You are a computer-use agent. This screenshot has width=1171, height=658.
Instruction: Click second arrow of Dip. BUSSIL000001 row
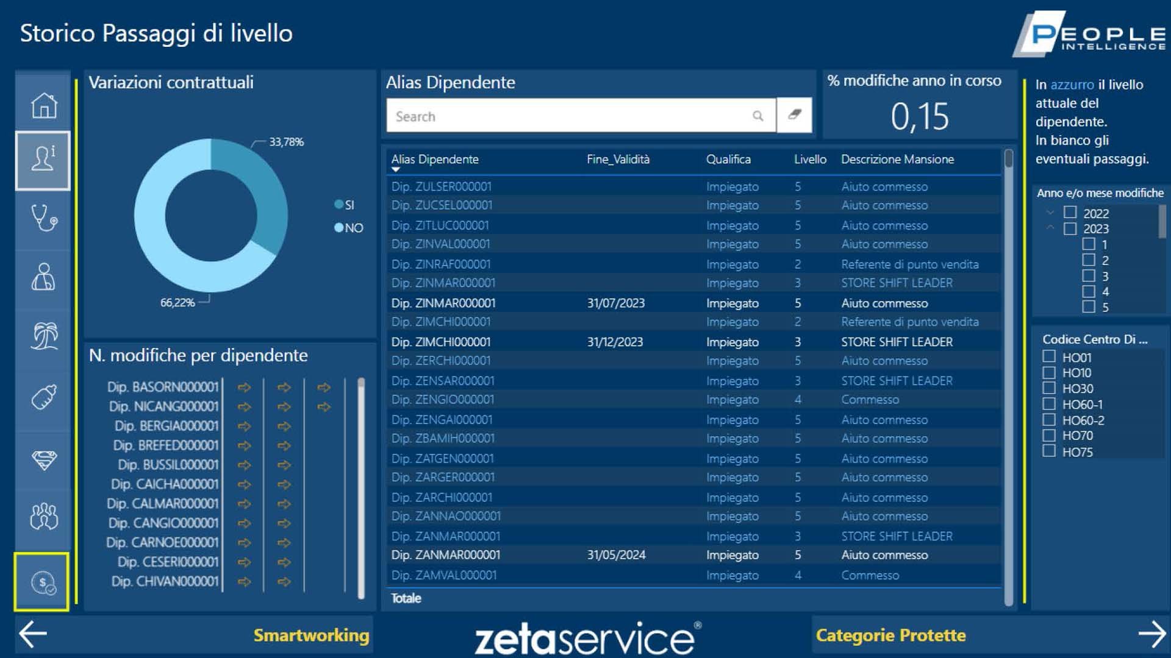tap(284, 465)
